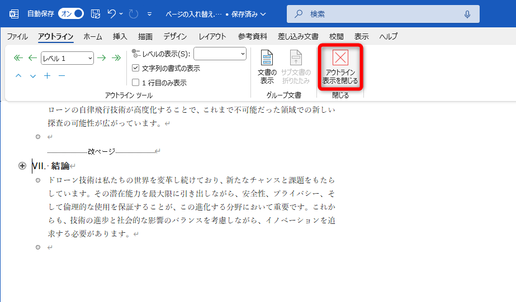
Task: Click empty-paragraph bullet above 改ページ
Action: coord(38,137)
